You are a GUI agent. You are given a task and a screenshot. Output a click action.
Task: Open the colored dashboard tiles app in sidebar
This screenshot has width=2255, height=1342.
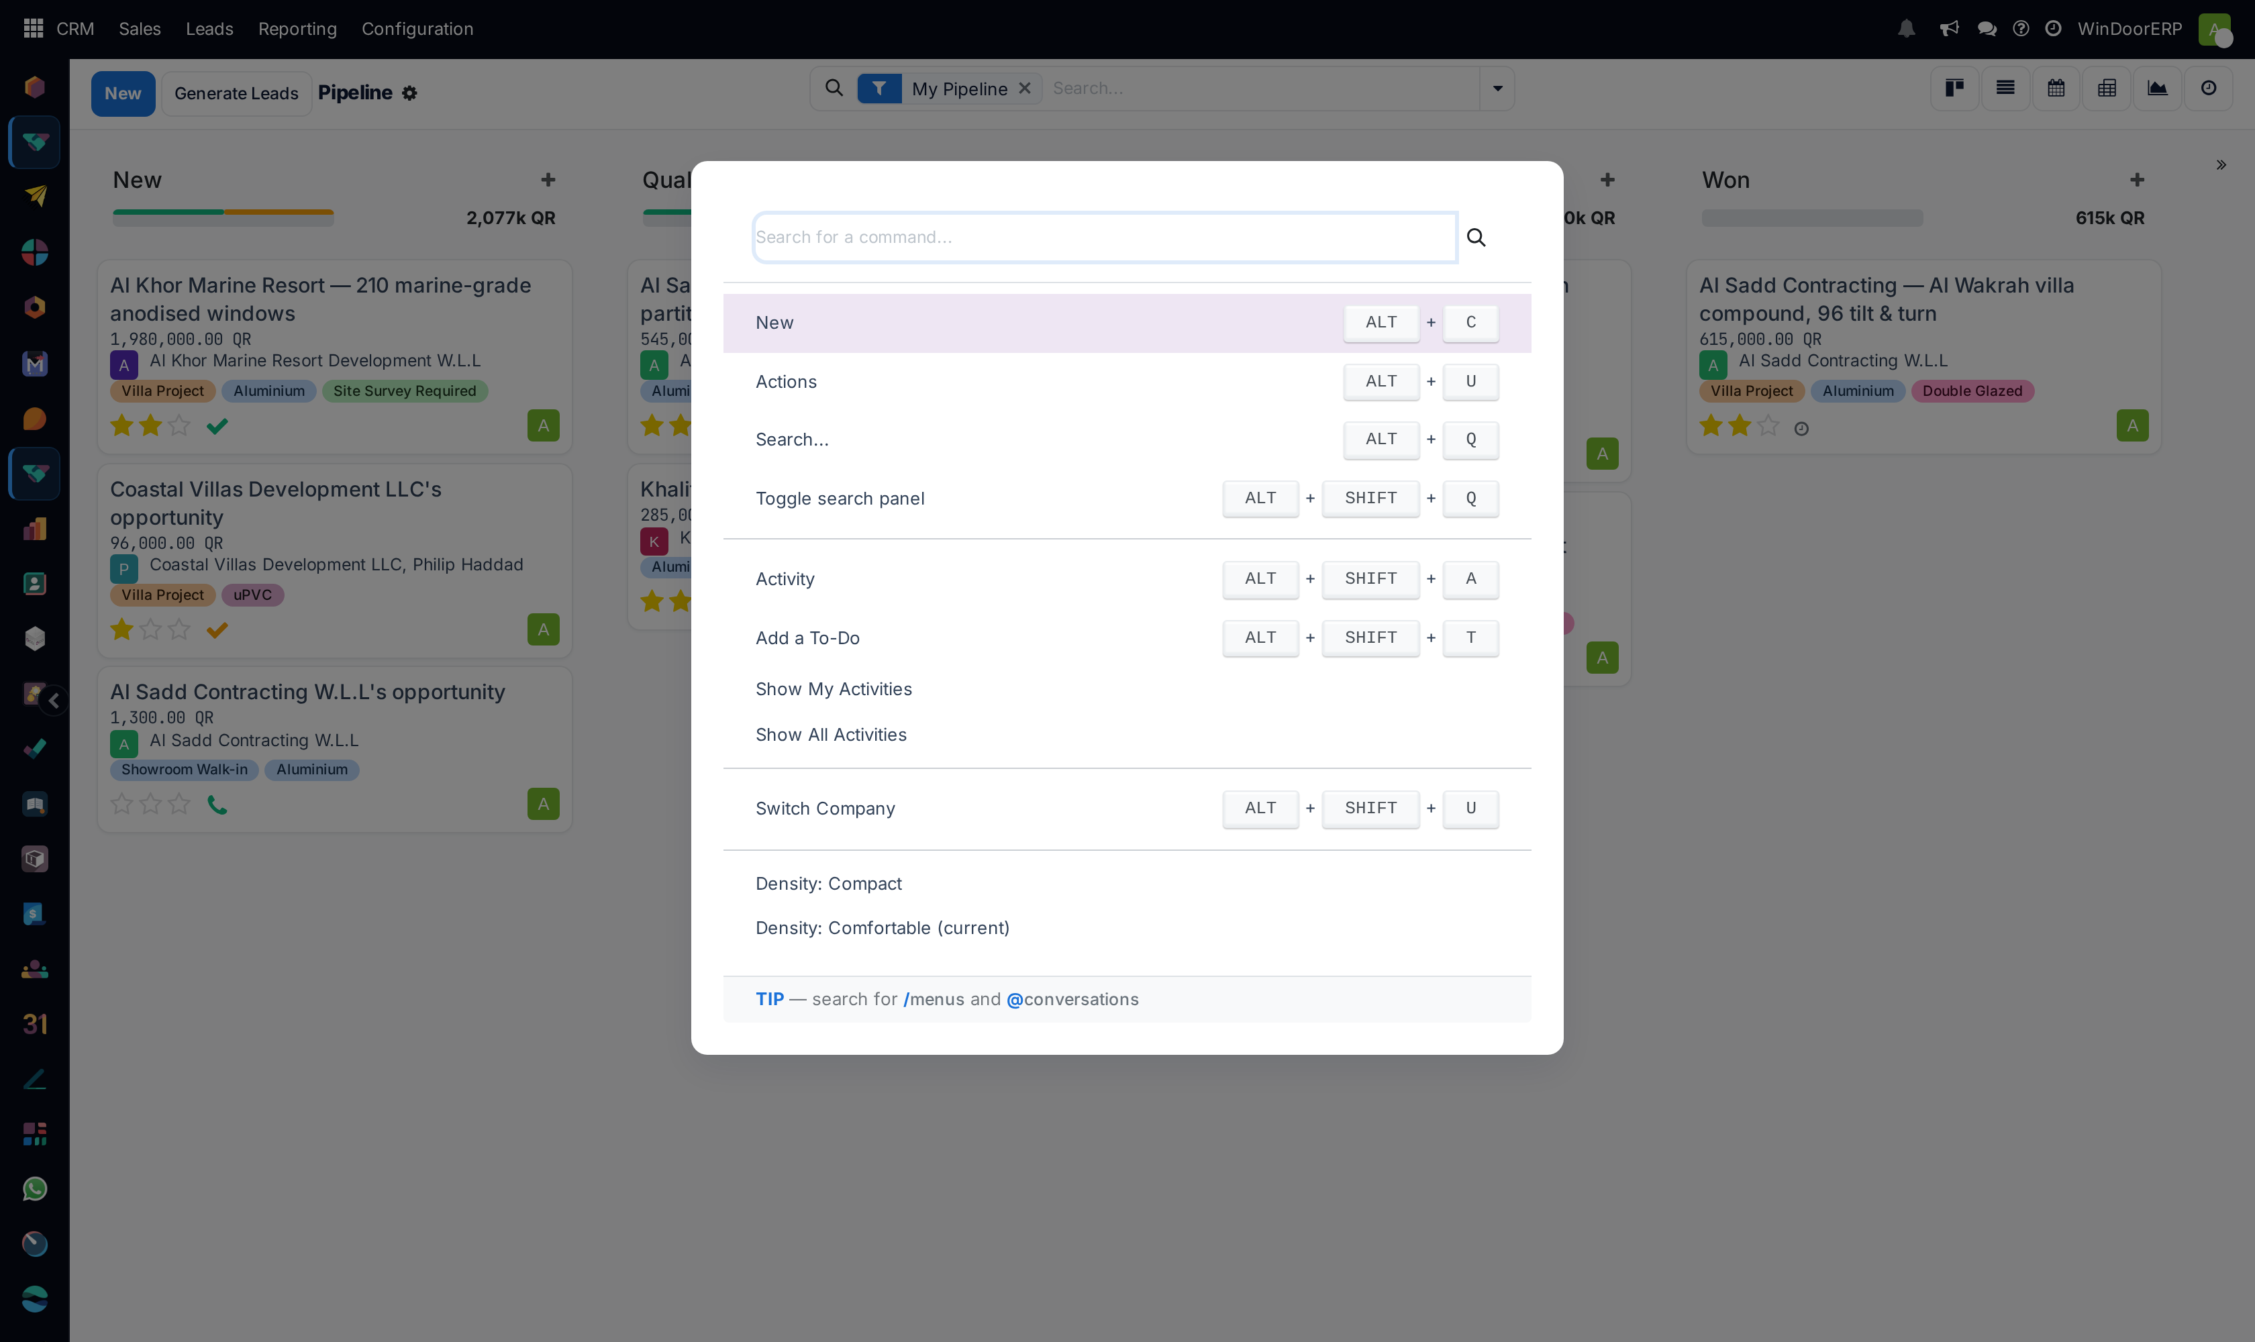tap(34, 1133)
